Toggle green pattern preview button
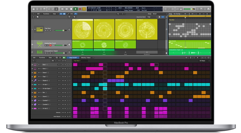 tap(64, 58)
